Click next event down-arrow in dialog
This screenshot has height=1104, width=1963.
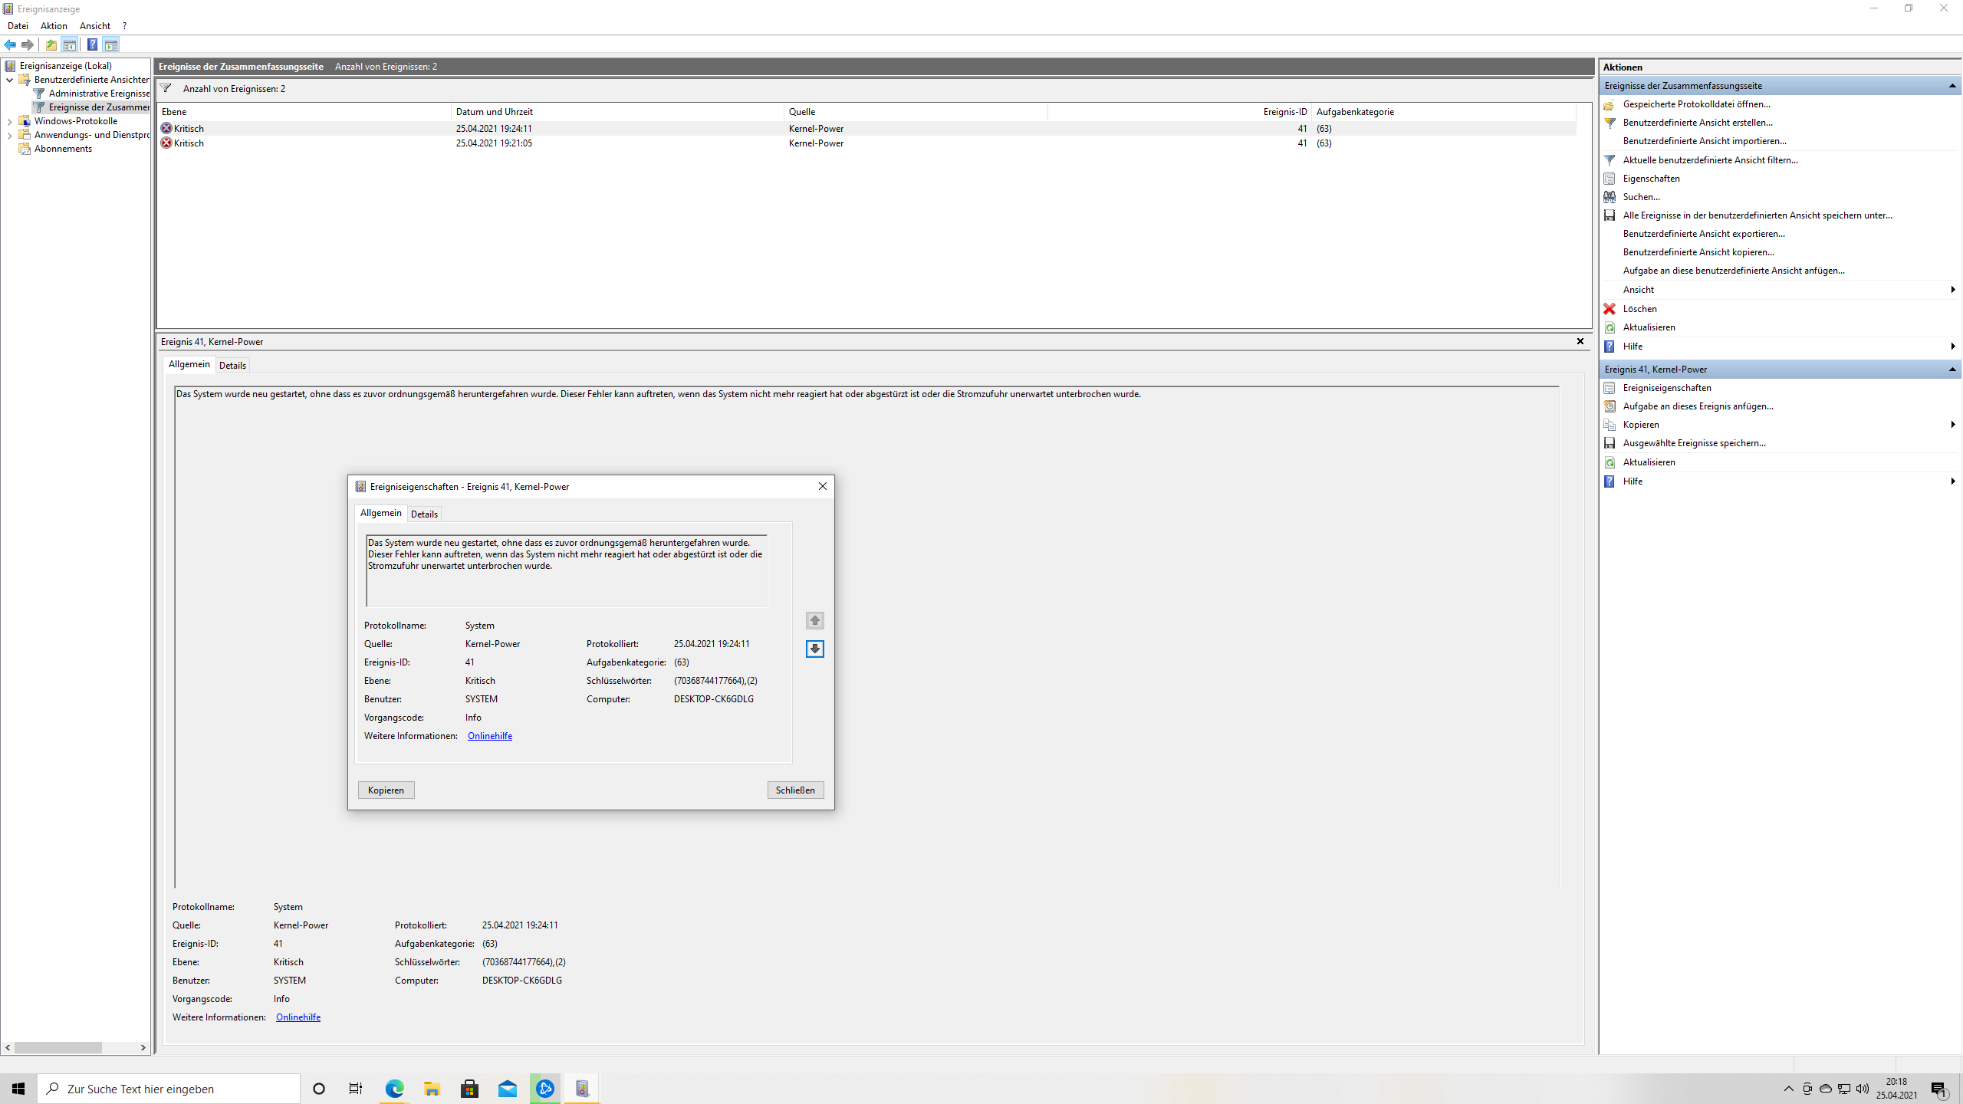pyautogui.click(x=814, y=649)
